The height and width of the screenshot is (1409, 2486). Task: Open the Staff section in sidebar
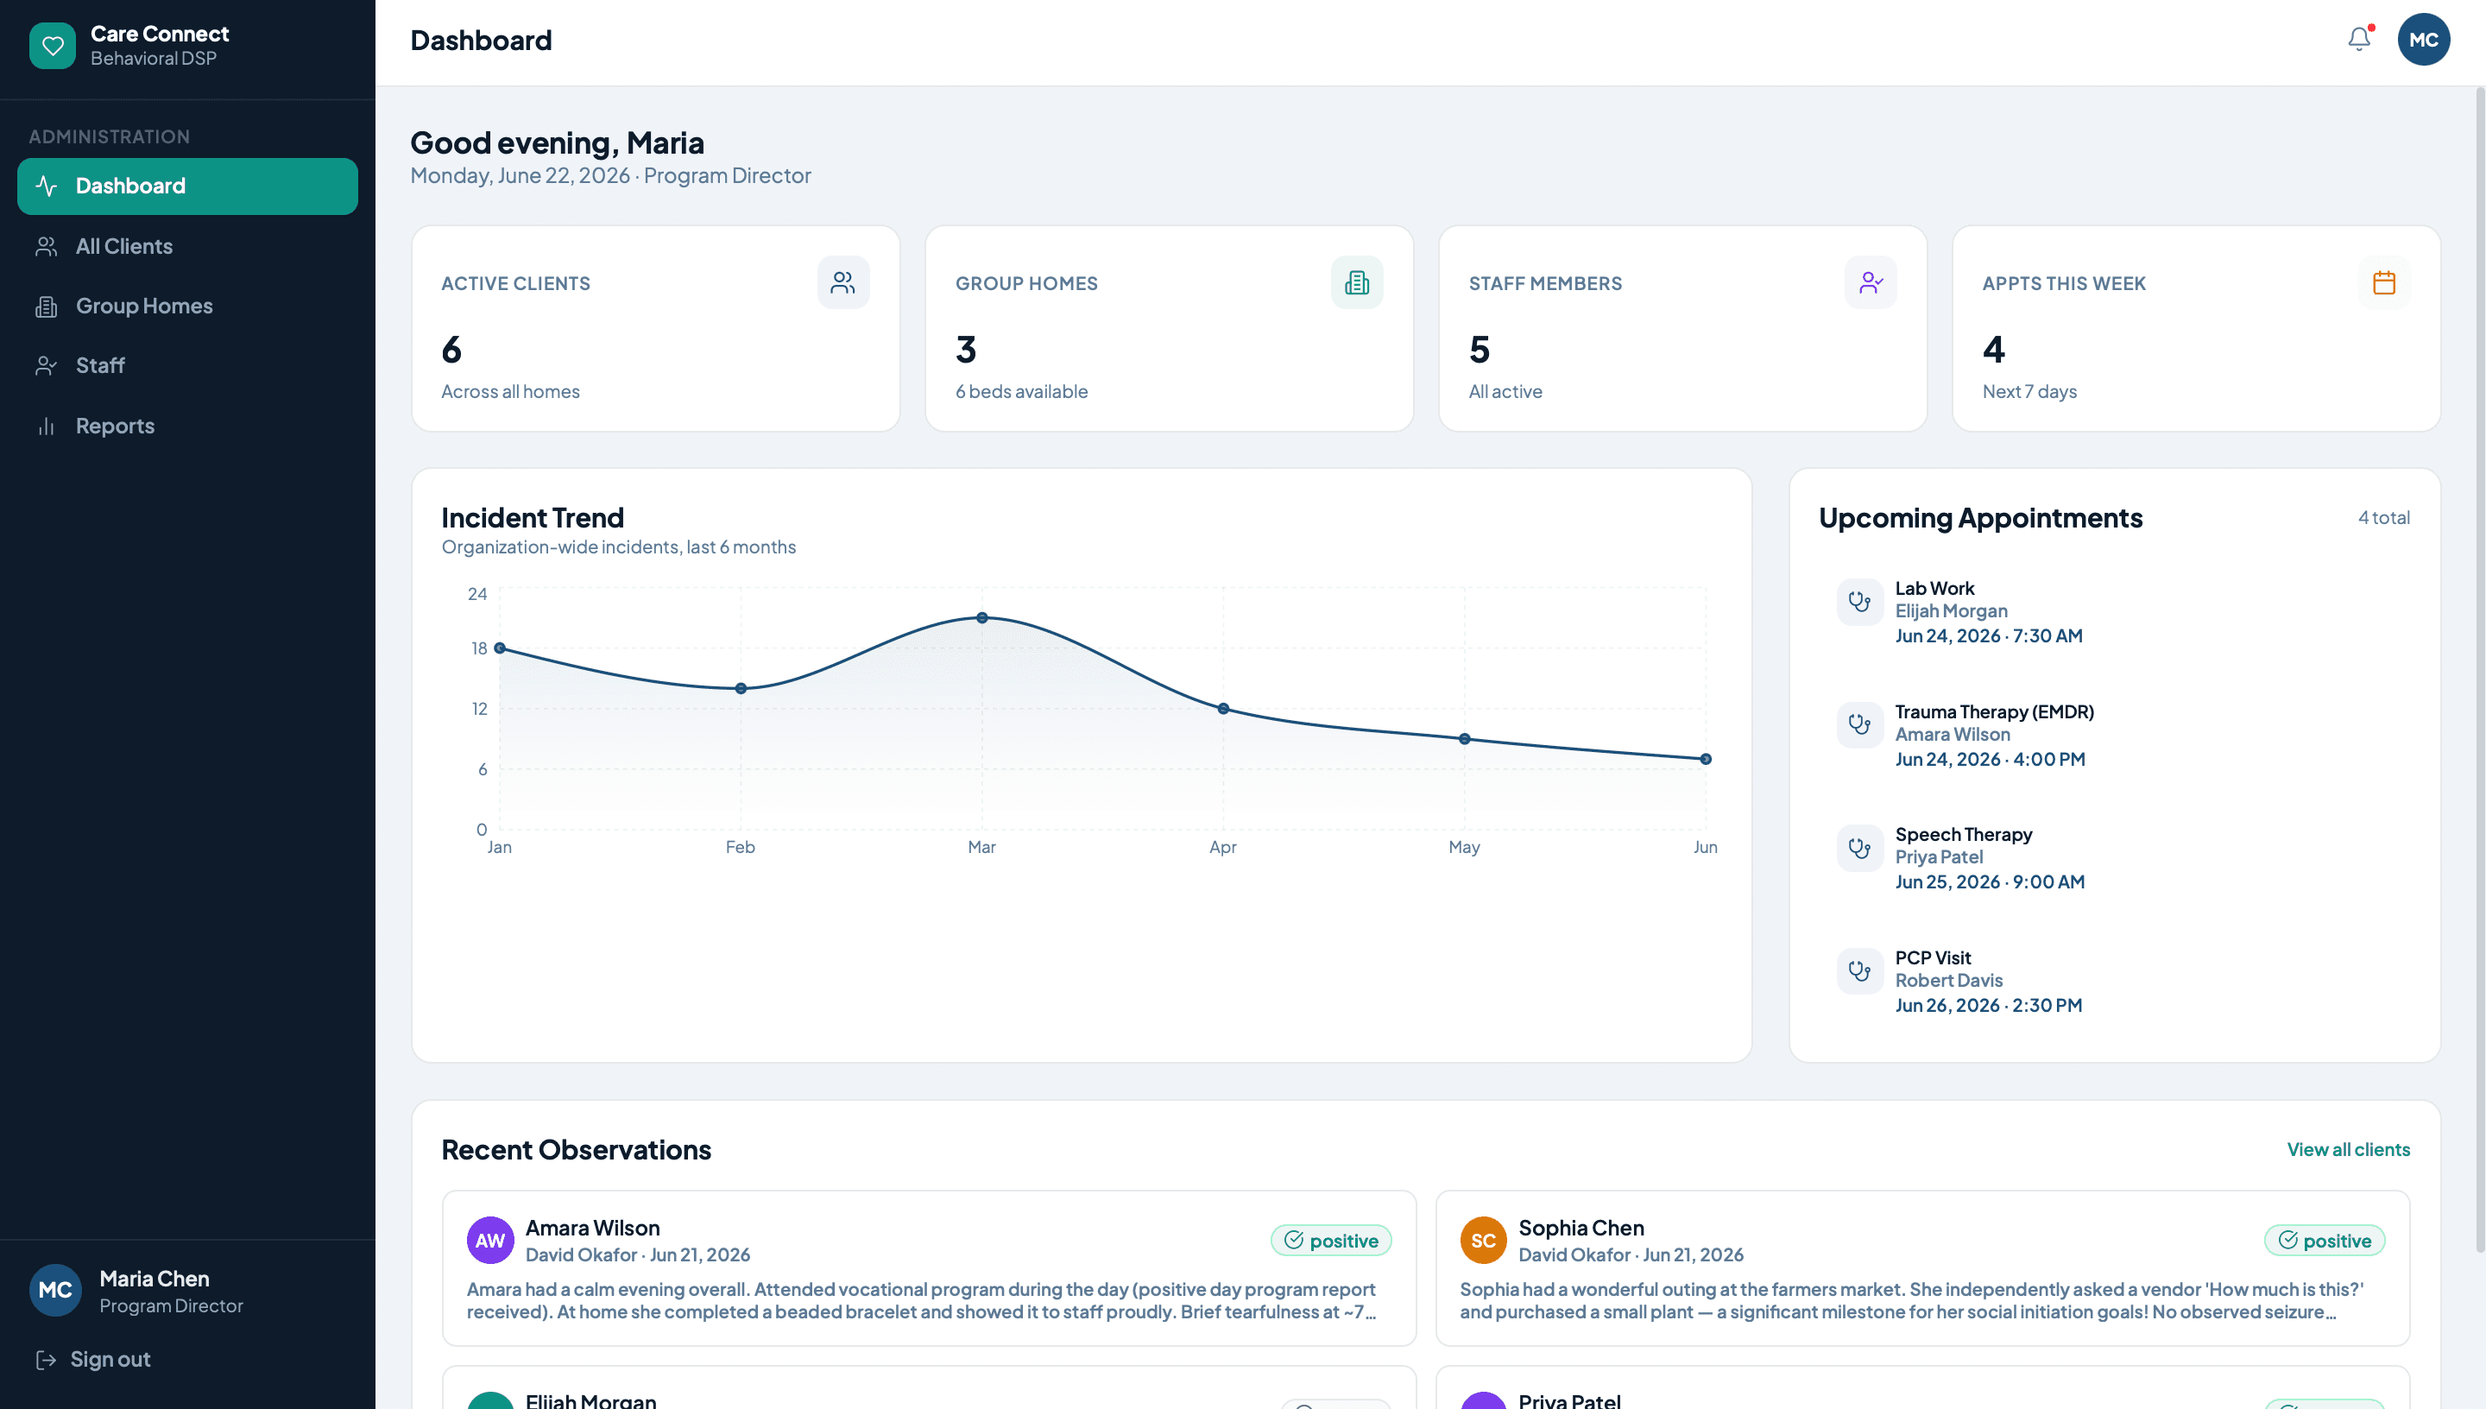point(187,366)
